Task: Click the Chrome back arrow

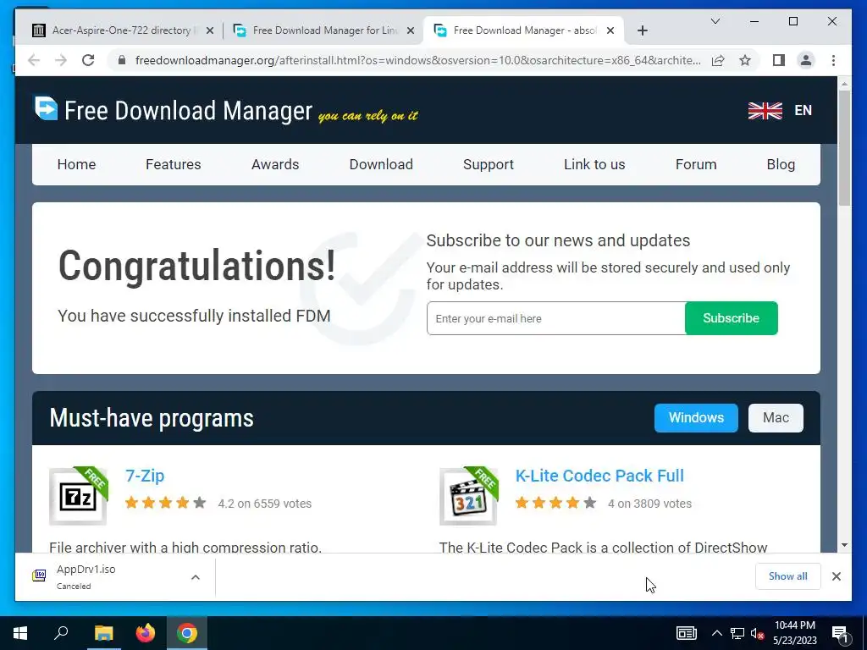Action: point(34,60)
